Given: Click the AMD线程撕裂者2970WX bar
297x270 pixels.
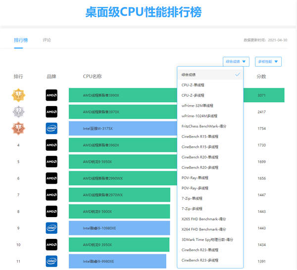Looking at the screenshot, I should pos(119,195).
